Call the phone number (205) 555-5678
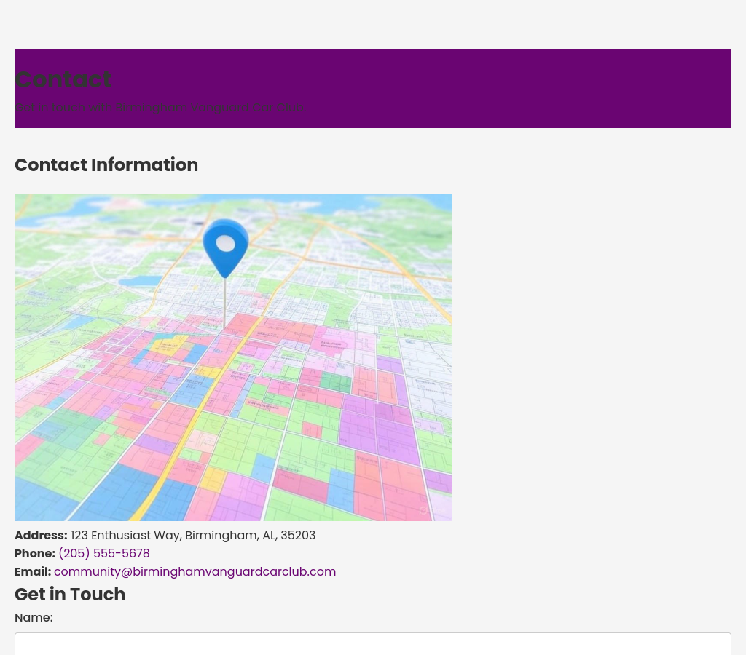 click(x=103, y=553)
